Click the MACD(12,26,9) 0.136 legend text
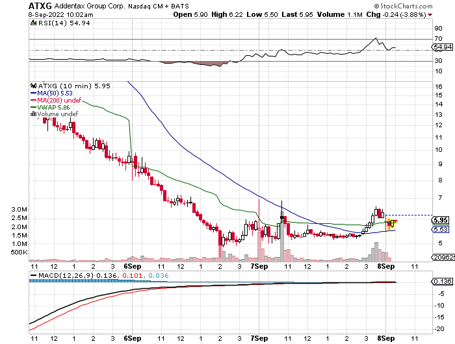 pos(78,276)
